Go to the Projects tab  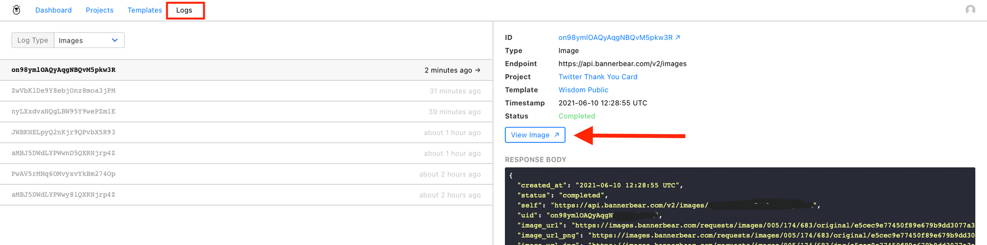pos(100,10)
